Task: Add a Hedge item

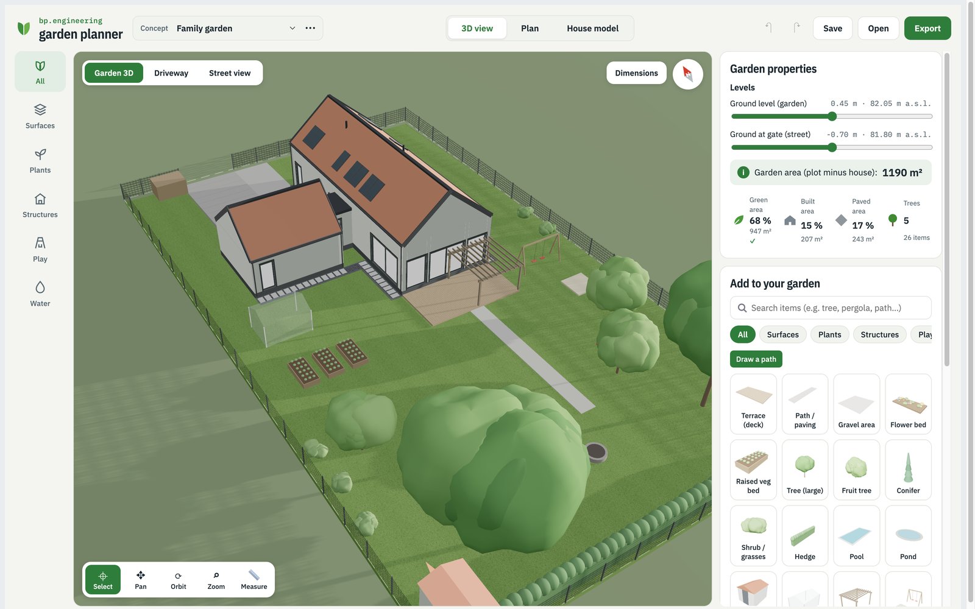Action: pyautogui.click(x=805, y=535)
